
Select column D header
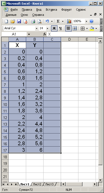[x=69, y=39]
